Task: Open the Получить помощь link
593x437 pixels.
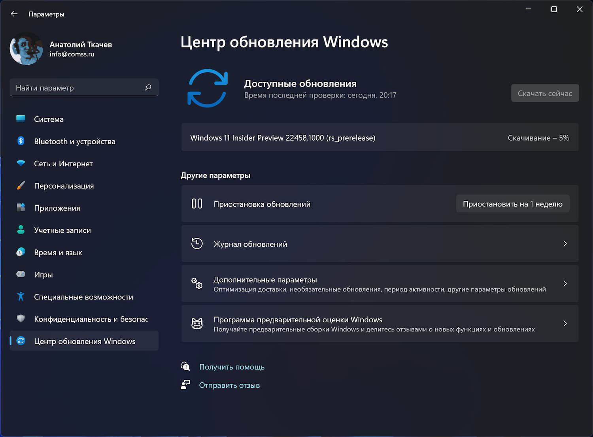Action: [x=232, y=367]
